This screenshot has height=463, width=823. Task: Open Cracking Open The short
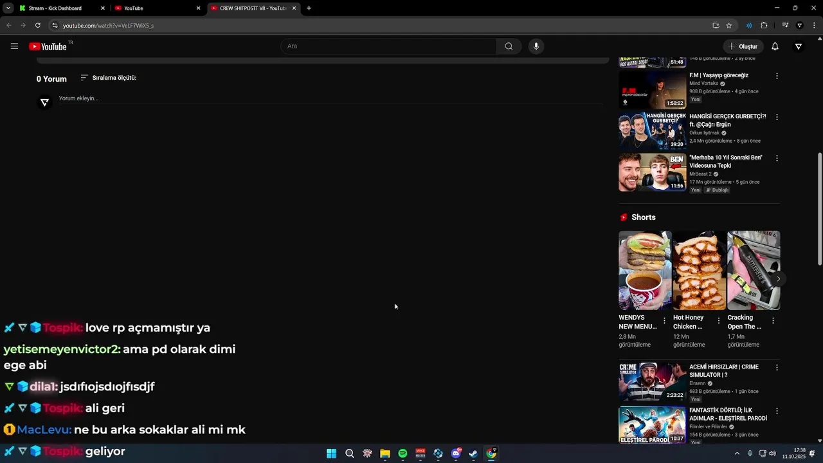pyautogui.click(x=753, y=270)
